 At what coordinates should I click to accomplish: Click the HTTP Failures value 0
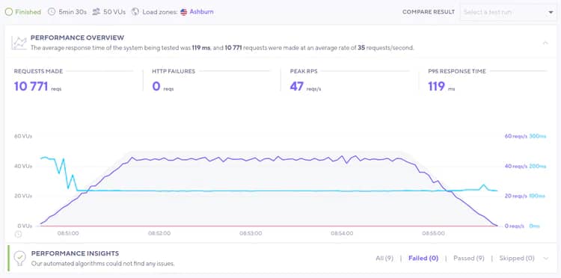tap(156, 87)
